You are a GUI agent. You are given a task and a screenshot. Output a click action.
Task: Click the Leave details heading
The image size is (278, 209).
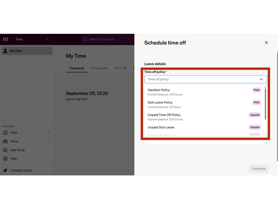(x=155, y=64)
